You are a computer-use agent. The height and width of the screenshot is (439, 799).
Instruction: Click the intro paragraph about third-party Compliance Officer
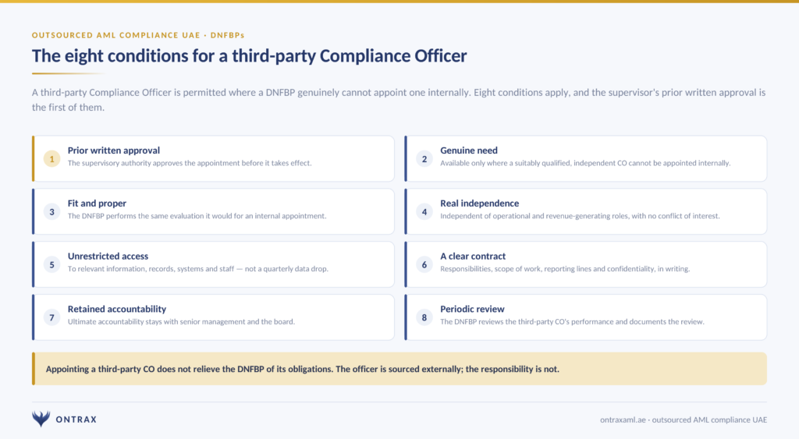399,100
